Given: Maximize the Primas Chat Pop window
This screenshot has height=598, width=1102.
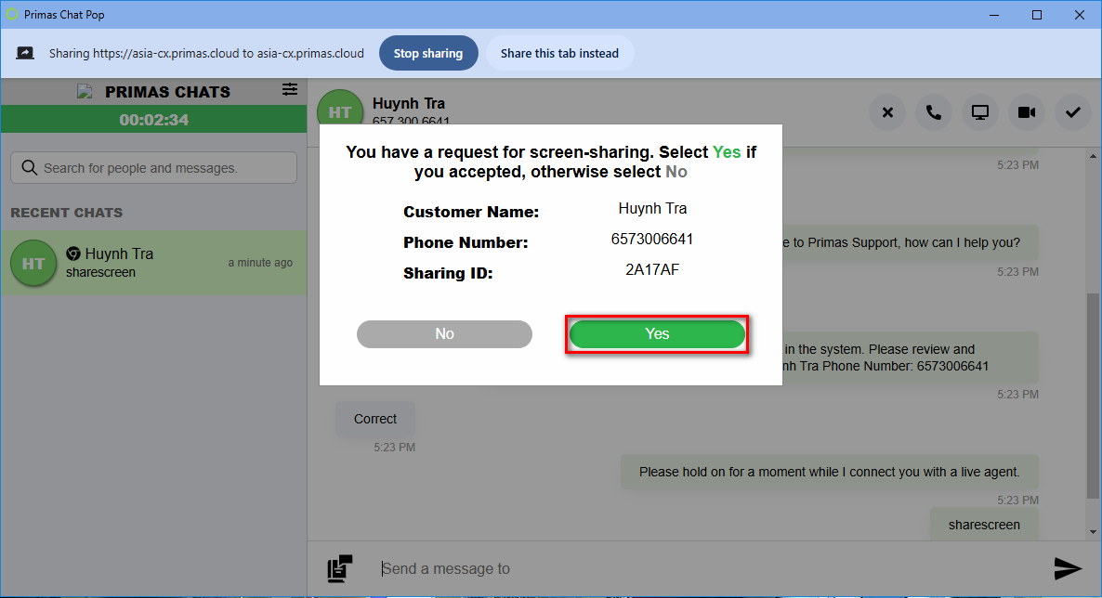Looking at the screenshot, I should (x=1037, y=14).
